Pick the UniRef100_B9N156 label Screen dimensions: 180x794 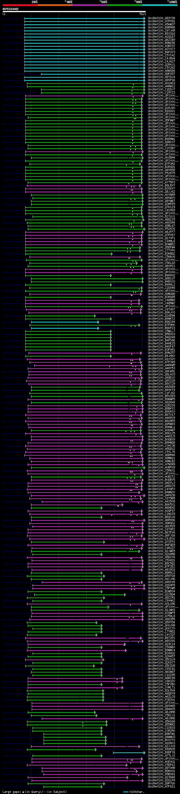point(161,43)
